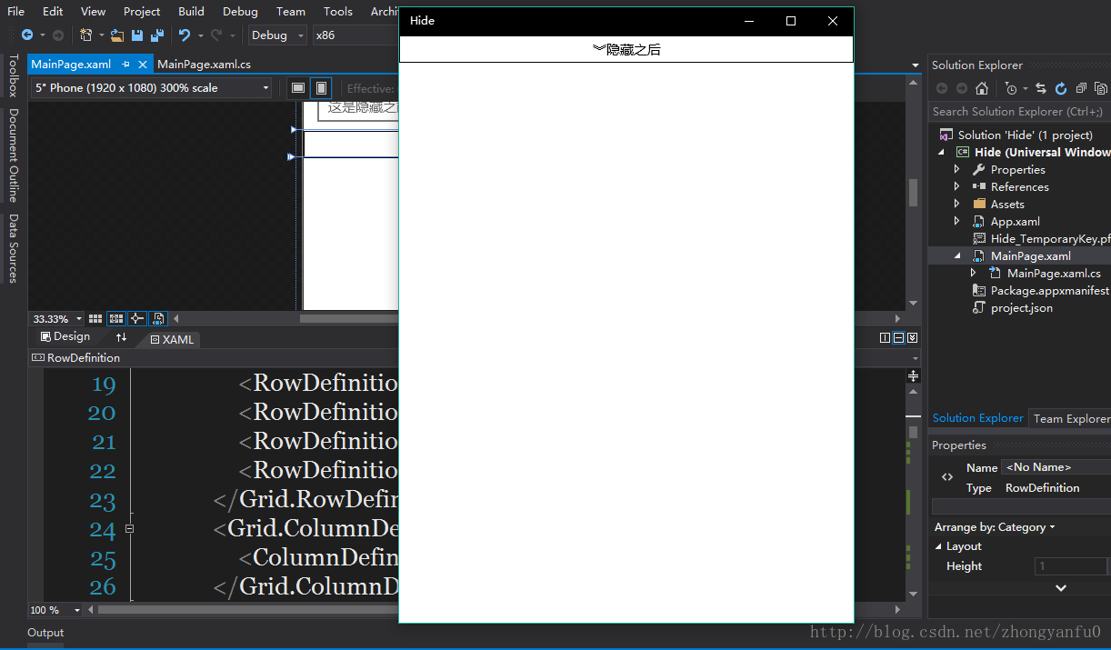Screen dimensions: 1111x650
Task: Collapse the Layout section in Properties
Action: [939, 546]
